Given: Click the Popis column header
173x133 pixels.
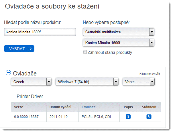Looking at the screenshot, I should [128, 107].
